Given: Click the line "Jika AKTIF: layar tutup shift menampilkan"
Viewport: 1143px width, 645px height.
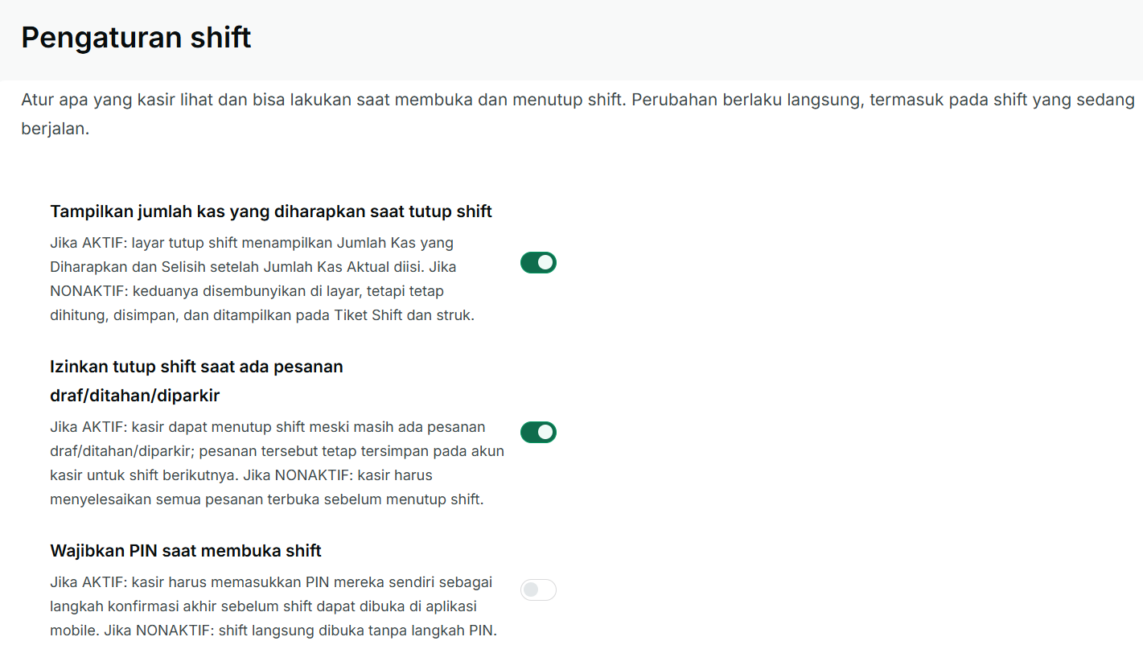Looking at the screenshot, I should tap(252, 243).
